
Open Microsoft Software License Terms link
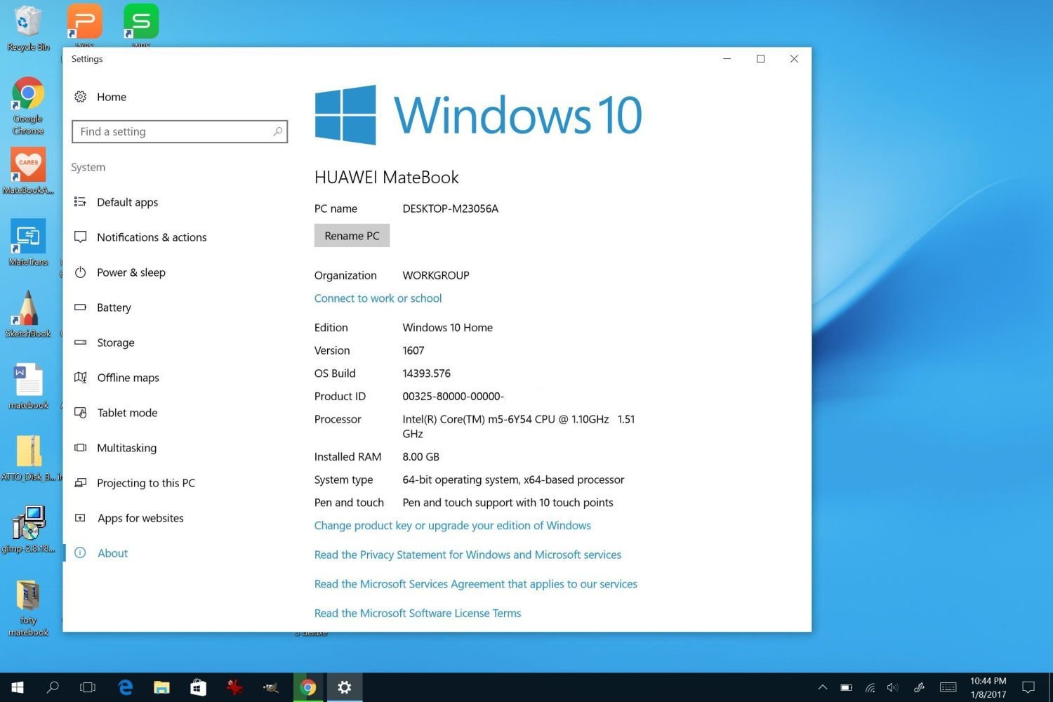pyautogui.click(x=418, y=614)
